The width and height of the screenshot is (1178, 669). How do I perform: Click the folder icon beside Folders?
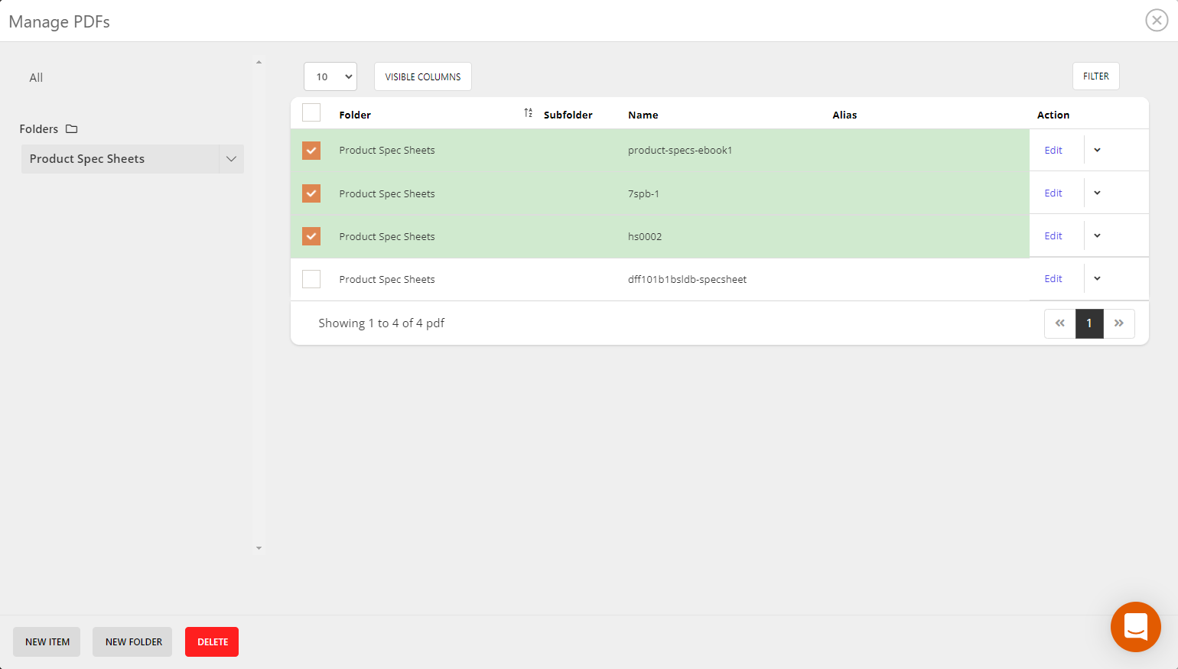point(72,129)
